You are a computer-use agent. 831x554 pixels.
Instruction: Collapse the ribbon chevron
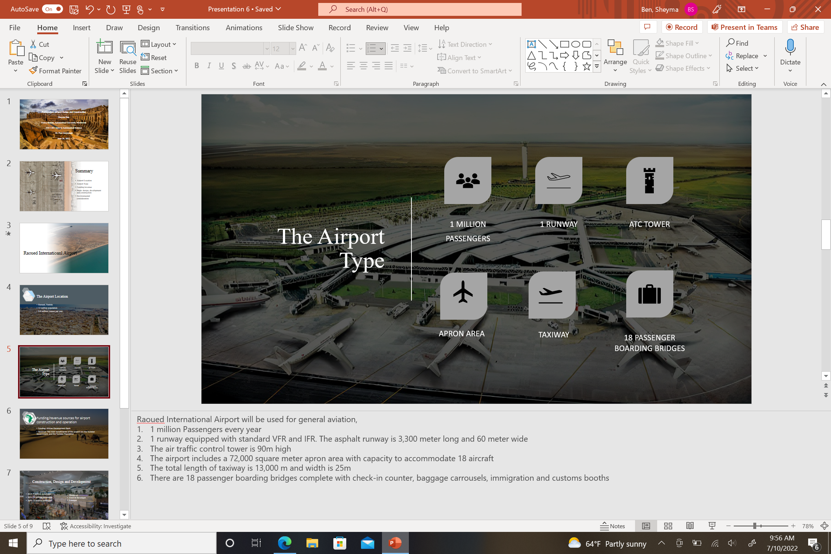click(x=824, y=84)
